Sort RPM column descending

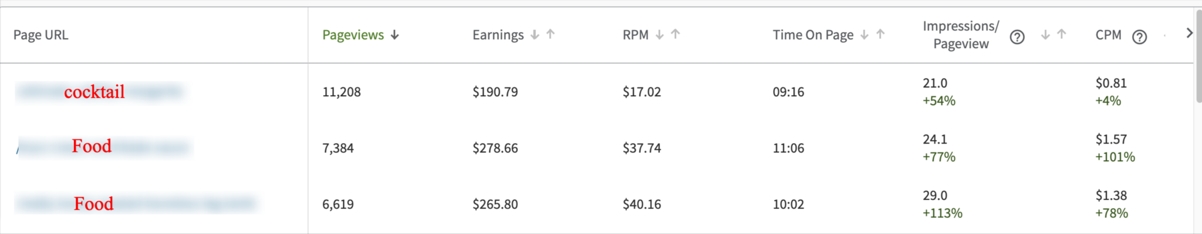[660, 35]
